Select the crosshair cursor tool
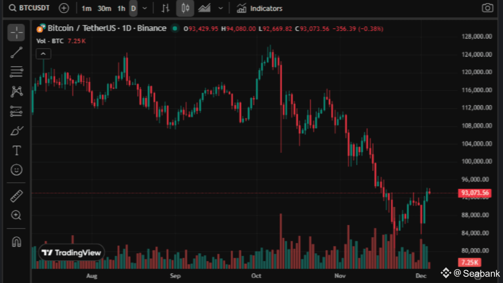503x283 pixels. click(x=16, y=33)
